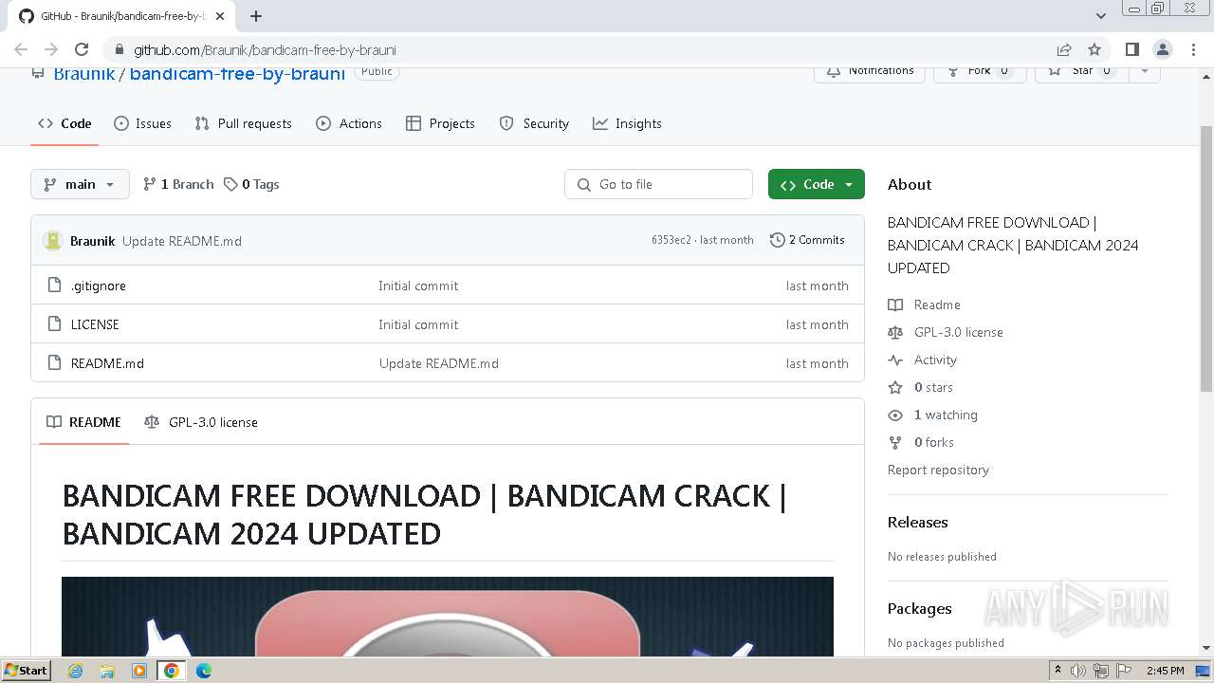Switch to the Projects tab
The image size is (1214, 683).
tap(440, 123)
